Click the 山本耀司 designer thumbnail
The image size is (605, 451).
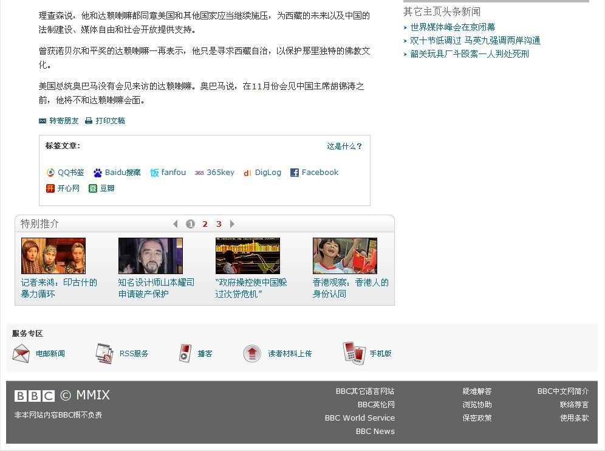(151, 256)
